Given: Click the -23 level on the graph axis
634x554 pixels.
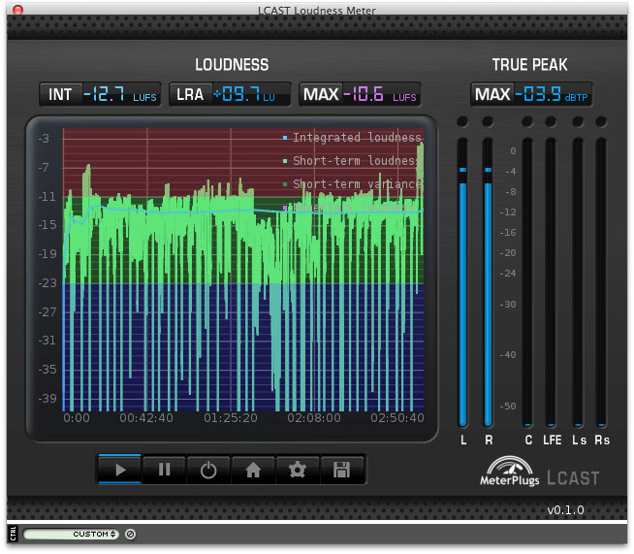Looking at the screenshot, I should [48, 283].
